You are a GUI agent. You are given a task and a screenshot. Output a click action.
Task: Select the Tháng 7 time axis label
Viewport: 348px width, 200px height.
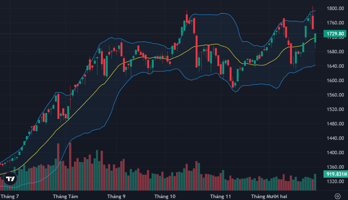point(10,196)
